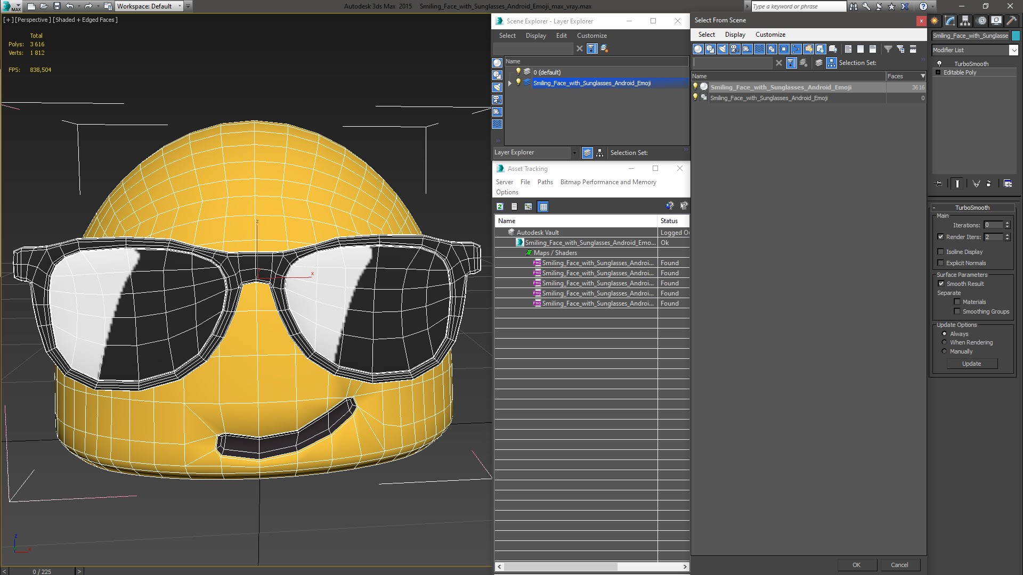Image resolution: width=1023 pixels, height=575 pixels.
Task: Open the Motion command panel tab
Action: [x=981, y=21]
